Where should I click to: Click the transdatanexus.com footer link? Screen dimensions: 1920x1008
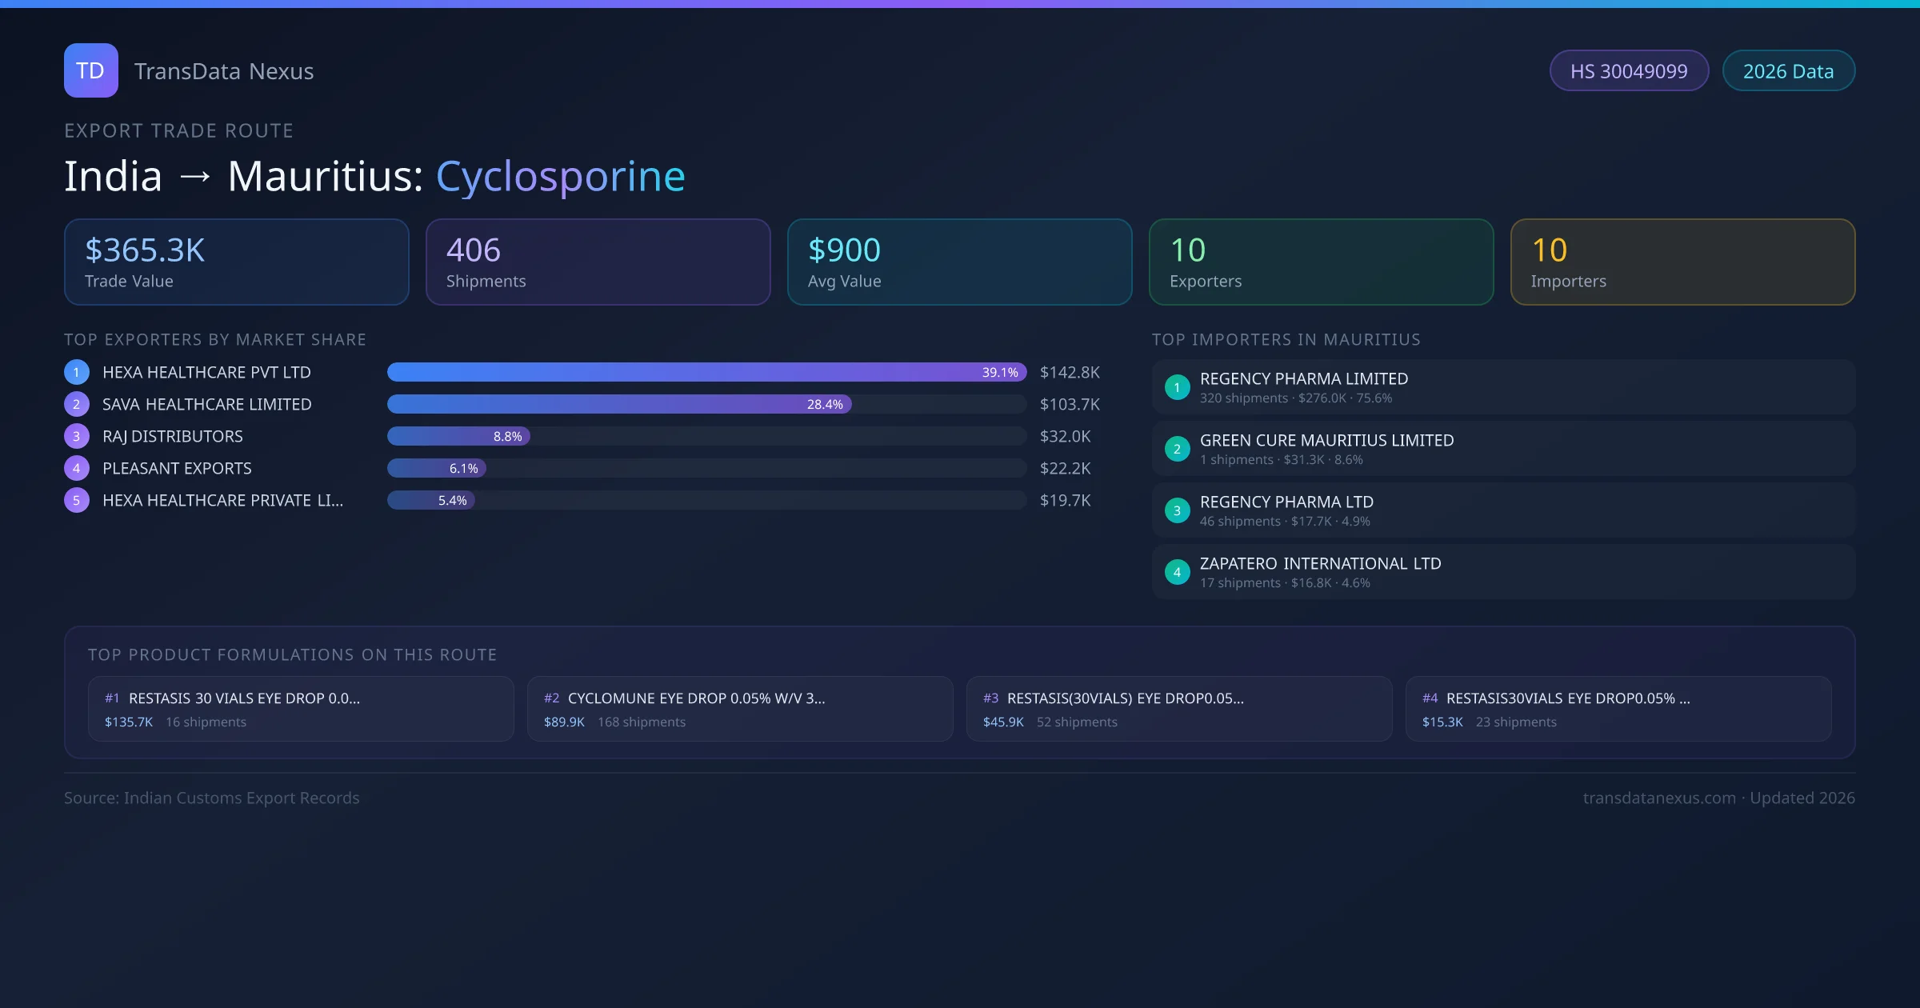point(1658,798)
